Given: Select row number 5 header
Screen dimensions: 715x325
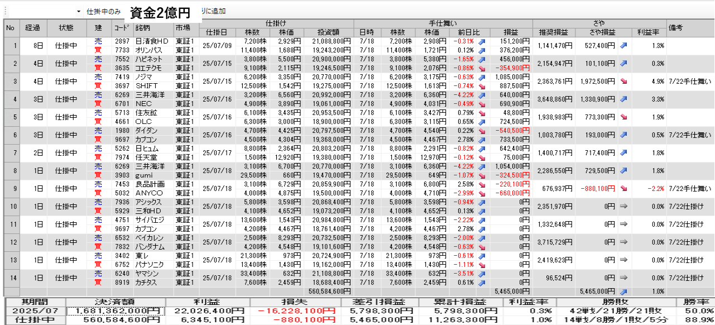Looking at the screenshot, I should tap(11, 117).
